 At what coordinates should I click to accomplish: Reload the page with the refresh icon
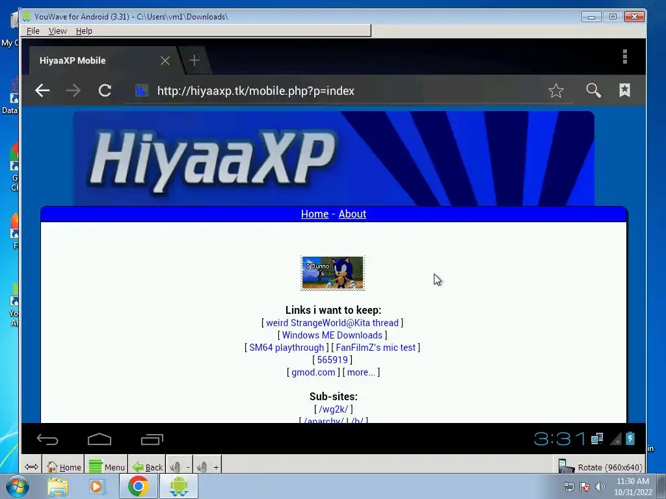[105, 90]
